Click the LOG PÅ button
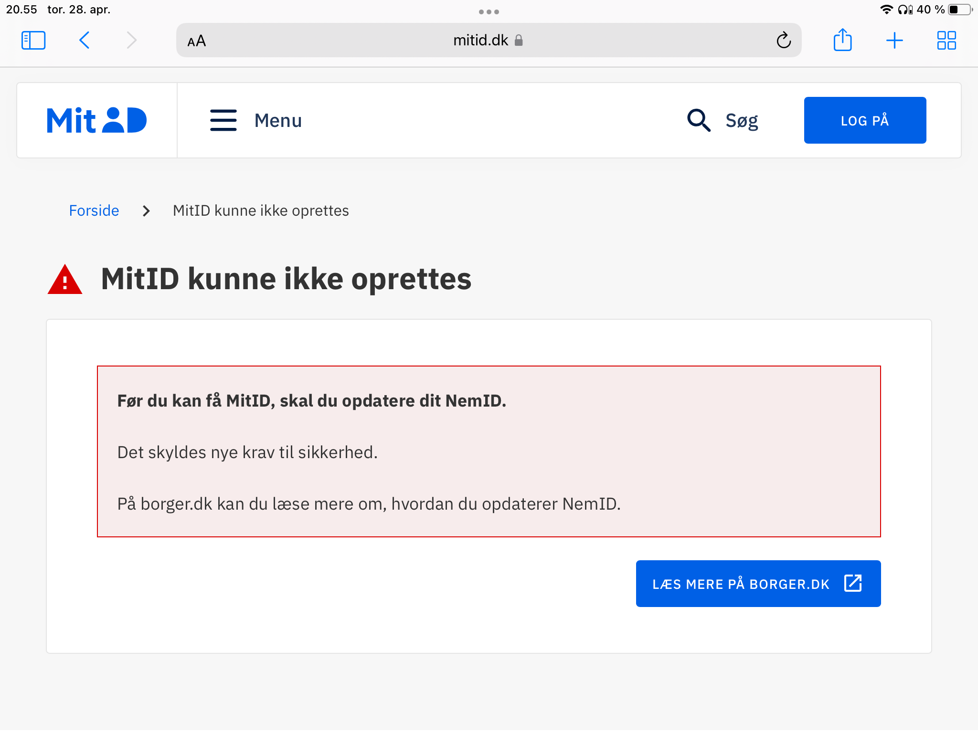The height and width of the screenshot is (733, 978). pos(865,120)
